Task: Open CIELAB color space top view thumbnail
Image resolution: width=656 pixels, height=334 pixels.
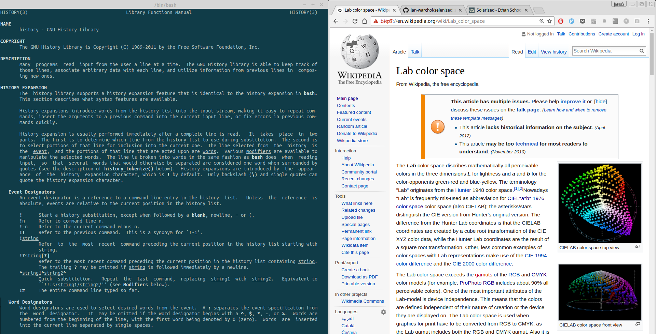Action: (600, 203)
